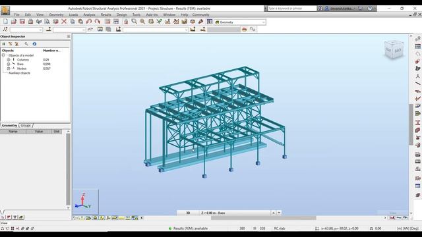Screen dimensions: 422x237
Task: Click the node selection icon at the left of the selection toolbar
Action: tap(5, 29)
